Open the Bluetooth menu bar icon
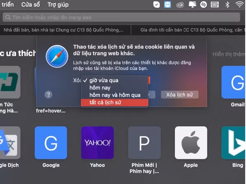Image resolution: width=246 pixels, height=184 pixels. point(227,4)
